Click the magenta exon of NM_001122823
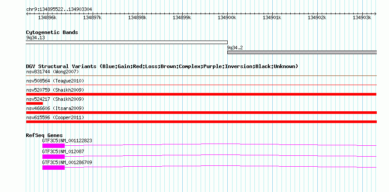 53,146
